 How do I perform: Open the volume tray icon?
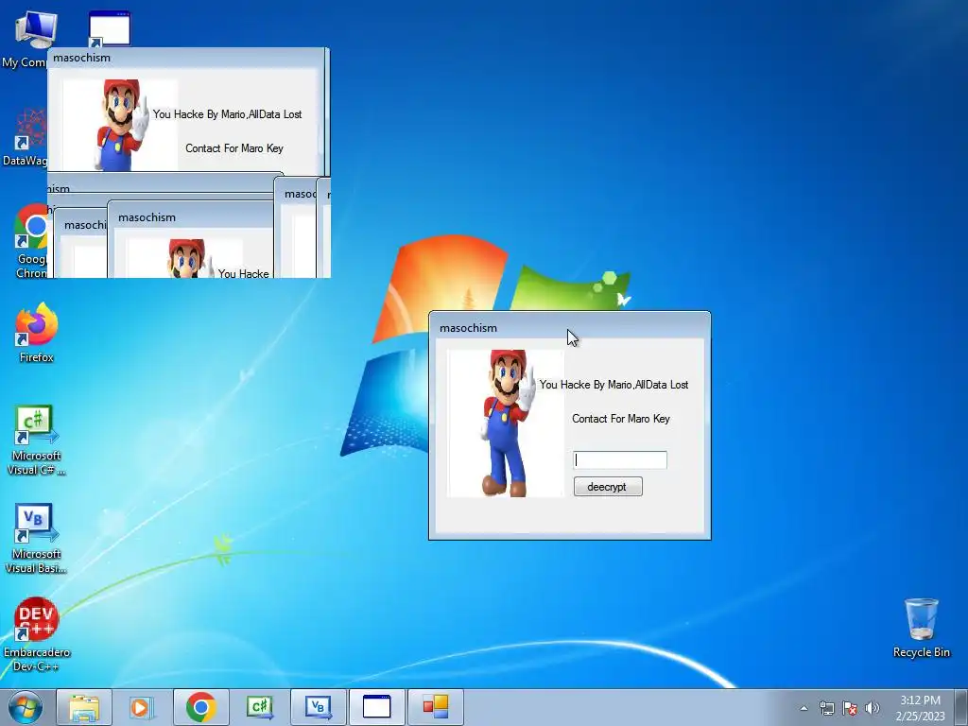click(873, 708)
